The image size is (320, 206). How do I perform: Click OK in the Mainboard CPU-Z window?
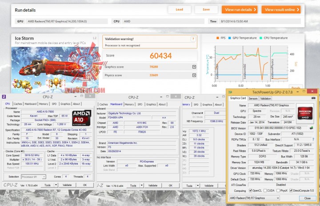[x=171, y=186]
